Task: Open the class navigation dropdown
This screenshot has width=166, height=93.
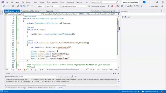Action: click(x=60, y=14)
